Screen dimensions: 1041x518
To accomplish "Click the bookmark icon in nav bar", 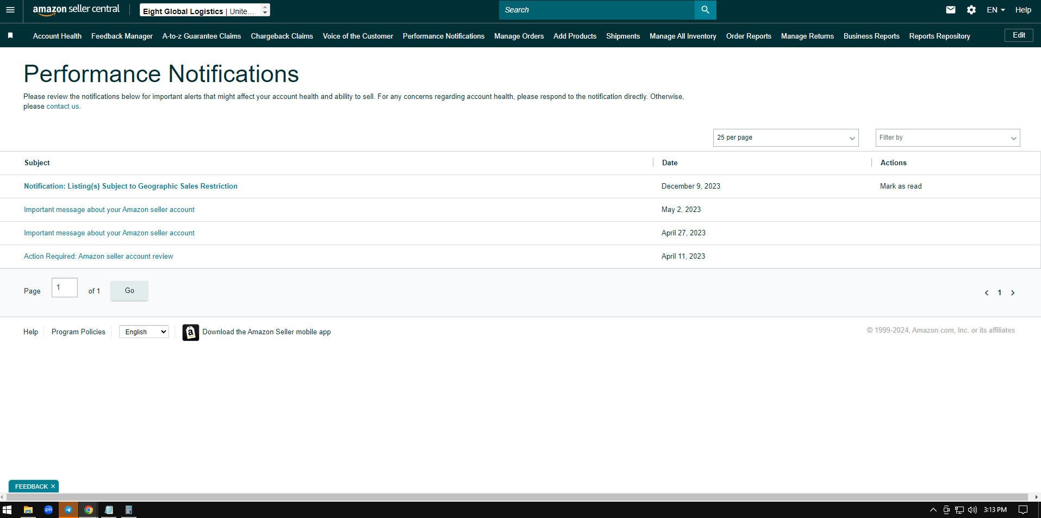I will pyautogui.click(x=10, y=35).
